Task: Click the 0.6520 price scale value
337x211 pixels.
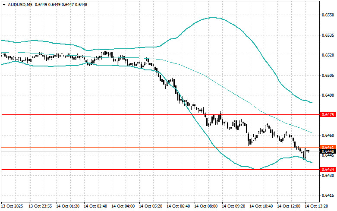Action: coord(328,55)
